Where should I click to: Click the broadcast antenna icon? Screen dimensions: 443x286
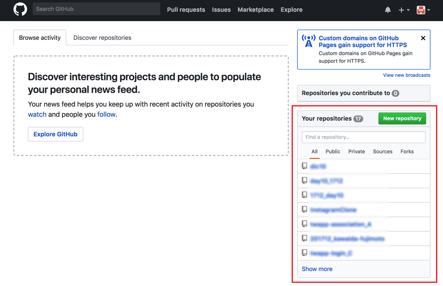(x=309, y=41)
